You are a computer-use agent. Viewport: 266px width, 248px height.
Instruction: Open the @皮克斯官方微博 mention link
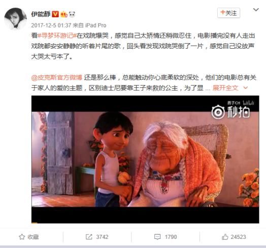pos(57,78)
